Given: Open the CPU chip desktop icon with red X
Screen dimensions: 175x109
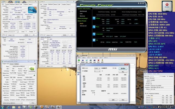Looking at the screenshot, I should (x=167, y=6).
